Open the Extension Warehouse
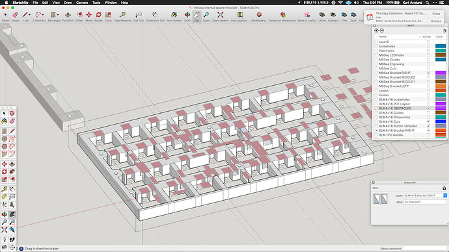449x252 pixels. tap(282, 17)
